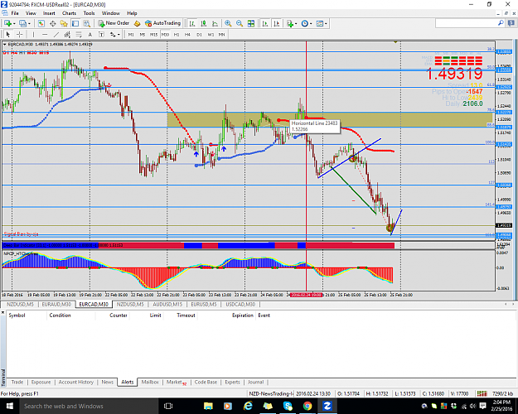The image size is (518, 414).
Task: Open MetaEditor from the toolbar
Action: click(x=137, y=23)
